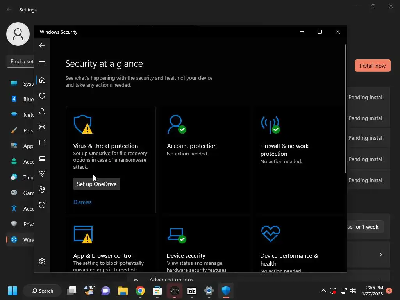Open Account protection heading
Image resolution: width=400 pixels, height=300 pixels.
point(192,146)
